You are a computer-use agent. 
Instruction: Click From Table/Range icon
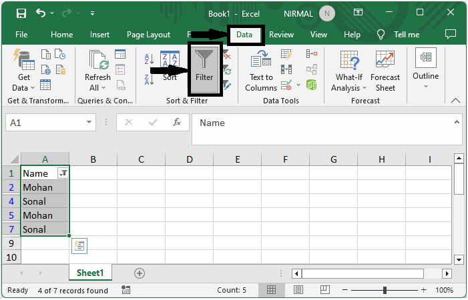pyautogui.click(x=45, y=85)
